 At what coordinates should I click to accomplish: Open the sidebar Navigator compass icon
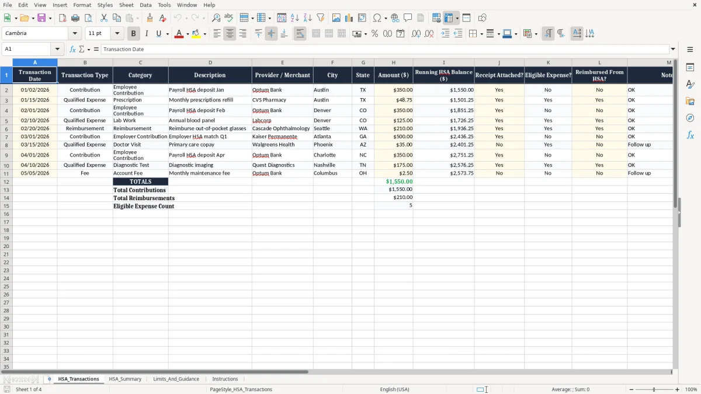pyautogui.click(x=690, y=118)
